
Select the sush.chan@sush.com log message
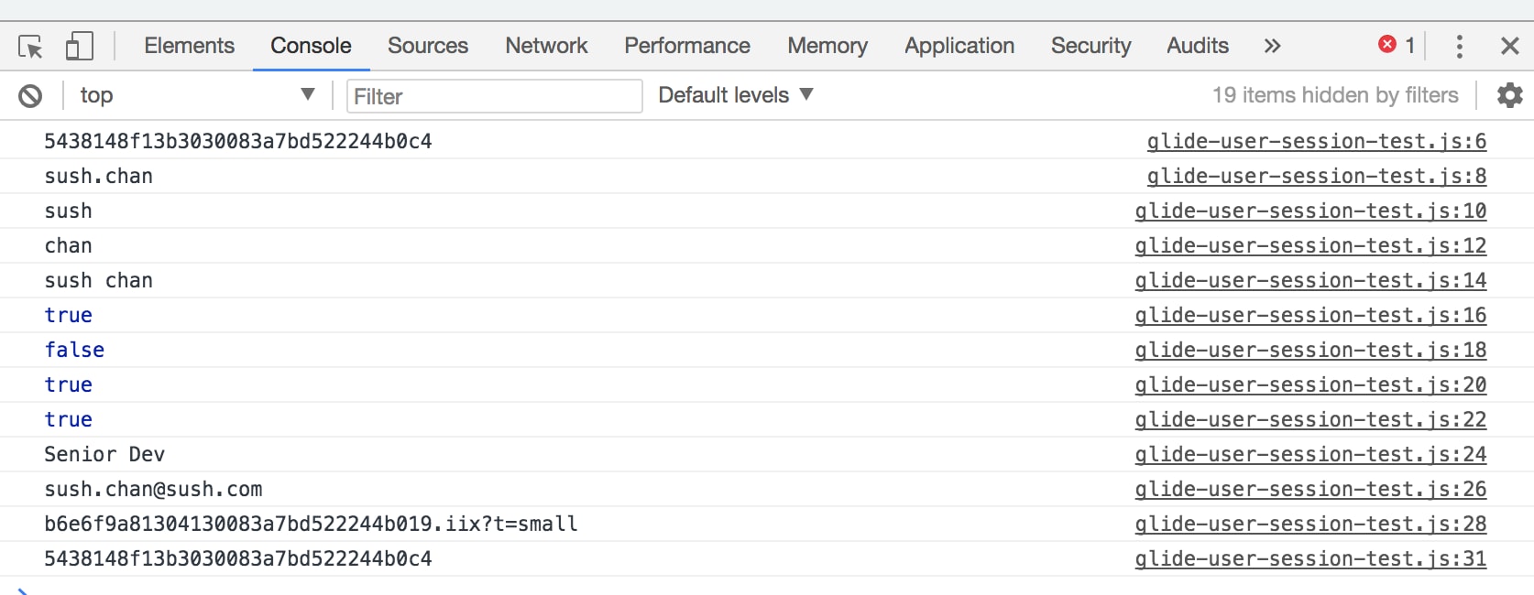[153, 489]
